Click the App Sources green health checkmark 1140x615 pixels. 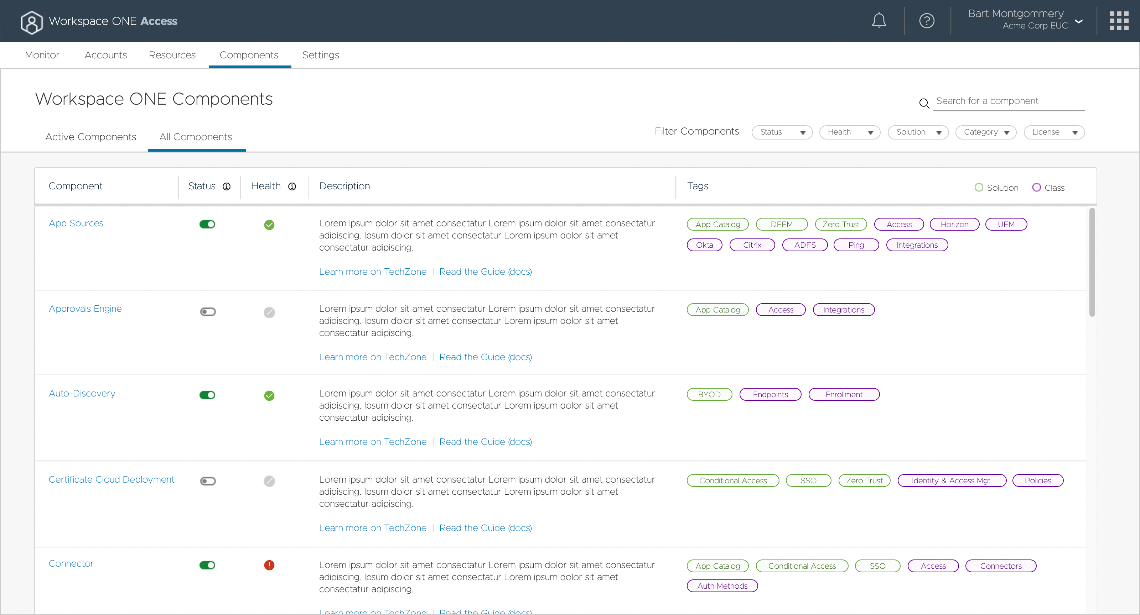(x=269, y=225)
